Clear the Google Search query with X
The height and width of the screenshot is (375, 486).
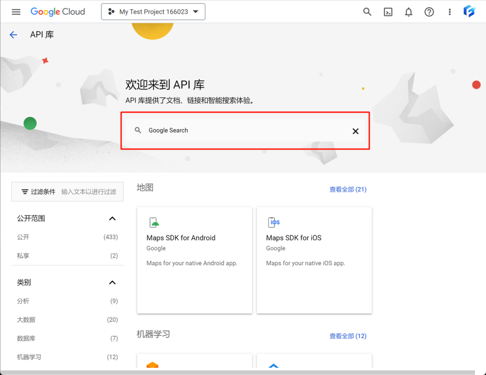[355, 131]
